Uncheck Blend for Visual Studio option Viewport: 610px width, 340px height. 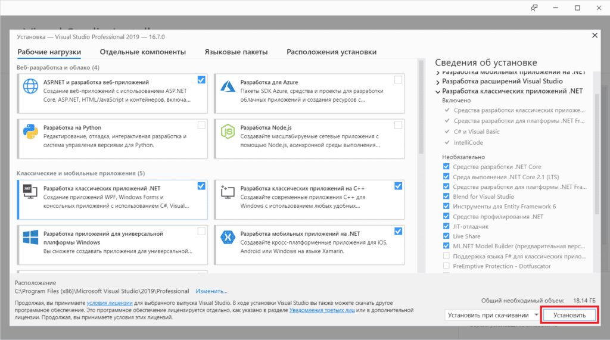pyautogui.click(x=446, y=196)
